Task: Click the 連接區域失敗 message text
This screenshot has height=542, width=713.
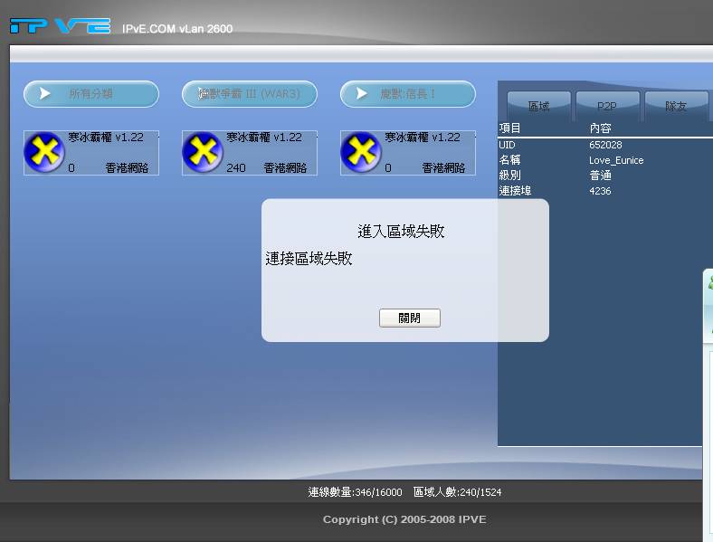Action: coord(309,258)
